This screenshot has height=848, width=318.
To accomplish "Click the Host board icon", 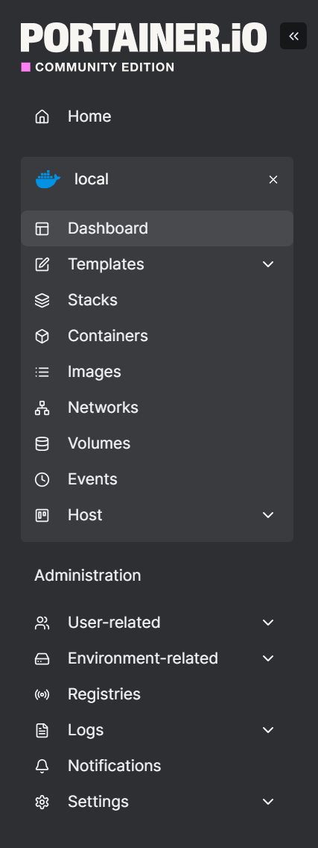I will click(42, 515).
